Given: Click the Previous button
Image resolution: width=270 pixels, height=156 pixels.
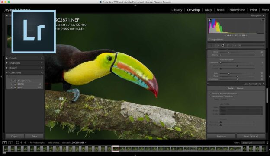Looking at the screenshot, I should 221,136.
